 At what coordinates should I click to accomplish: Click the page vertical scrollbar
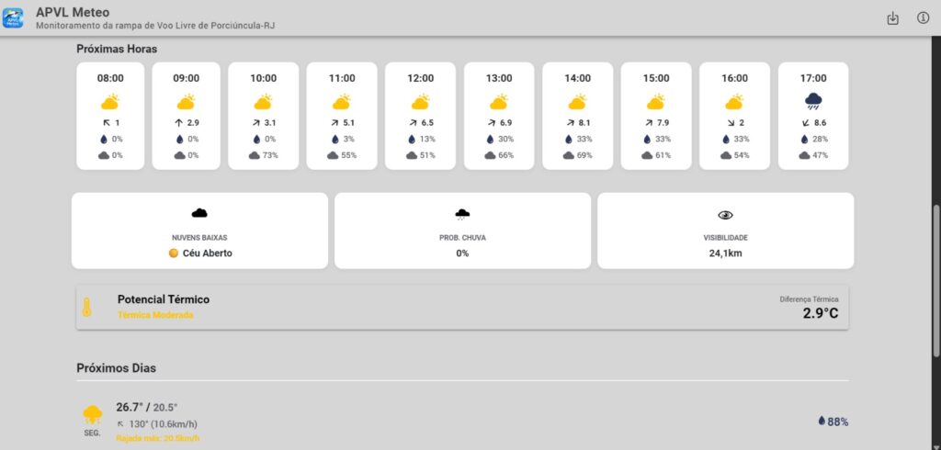pos(935,276)
